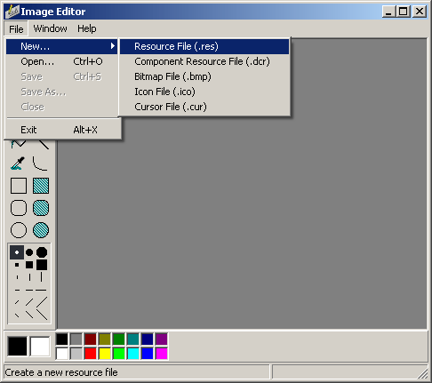Choose the medium backslash diagonal brush
The height and width of the screenshot is (383, 432).
pos(29,315)
